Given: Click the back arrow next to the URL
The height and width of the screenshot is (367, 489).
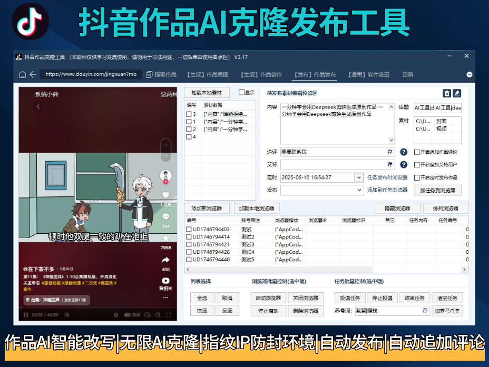Looking at the screenshot, I should tap(32, 74).
